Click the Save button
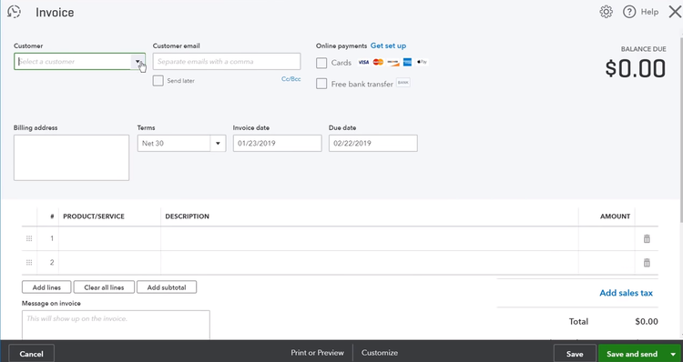The image size is (683, 362). (x=575, y=354)
